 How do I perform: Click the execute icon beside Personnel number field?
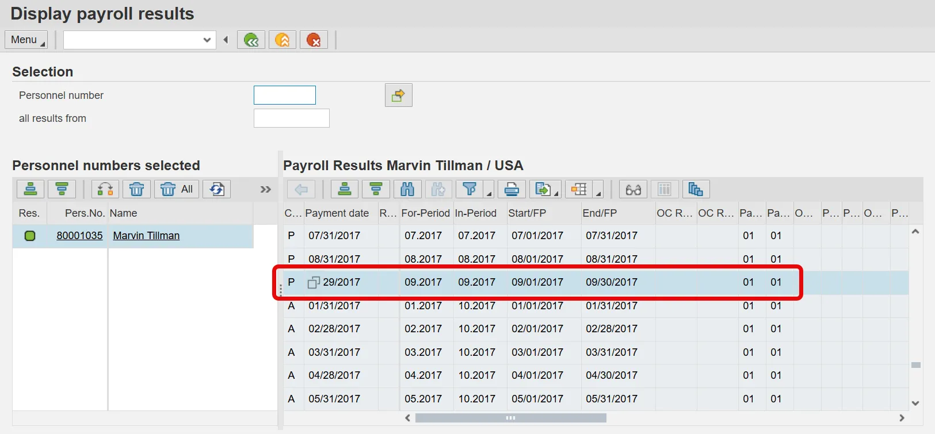(398, 95)
